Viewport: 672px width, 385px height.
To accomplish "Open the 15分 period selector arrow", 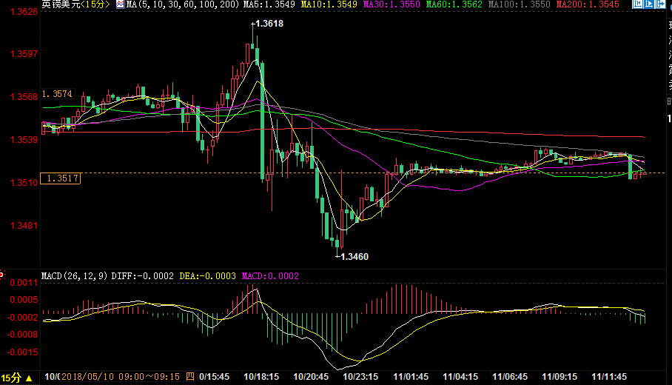I will click(x=29, y=378).
